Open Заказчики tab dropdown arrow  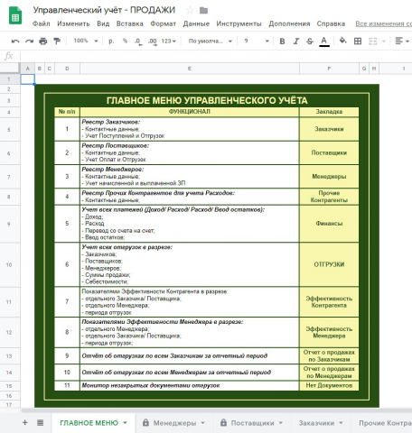(x=341, y=423)
